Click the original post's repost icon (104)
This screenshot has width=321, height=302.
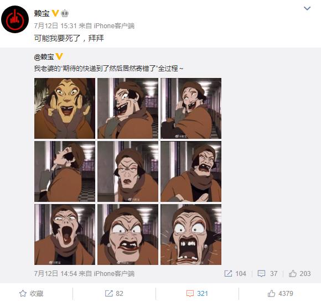pyautogui.click(x=235, y=274)
